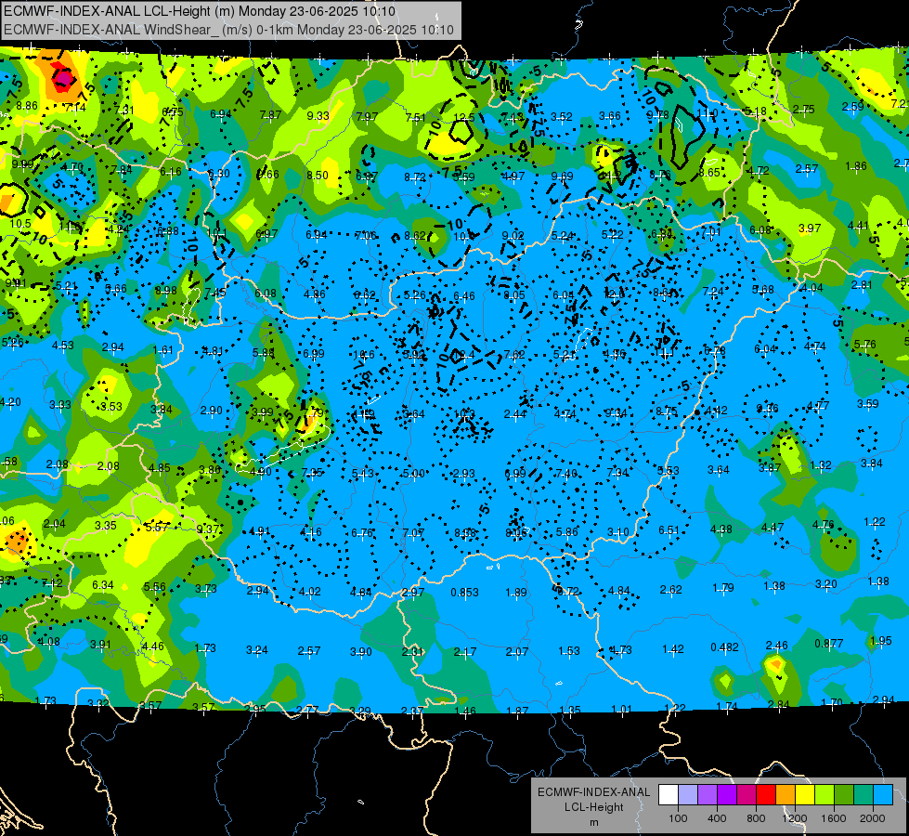909x836 pixels.
Task: Click the wind shear value 5.76
Action: pos(865,345)
